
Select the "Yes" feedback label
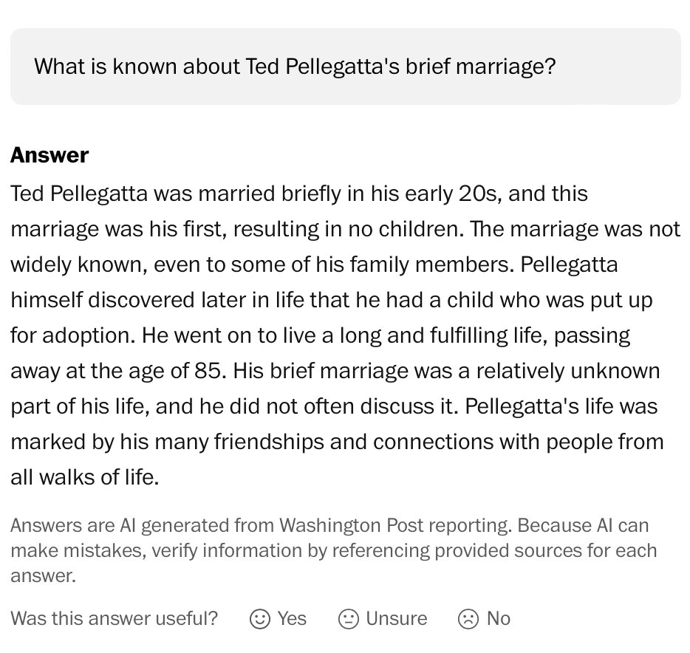(292, 618)
